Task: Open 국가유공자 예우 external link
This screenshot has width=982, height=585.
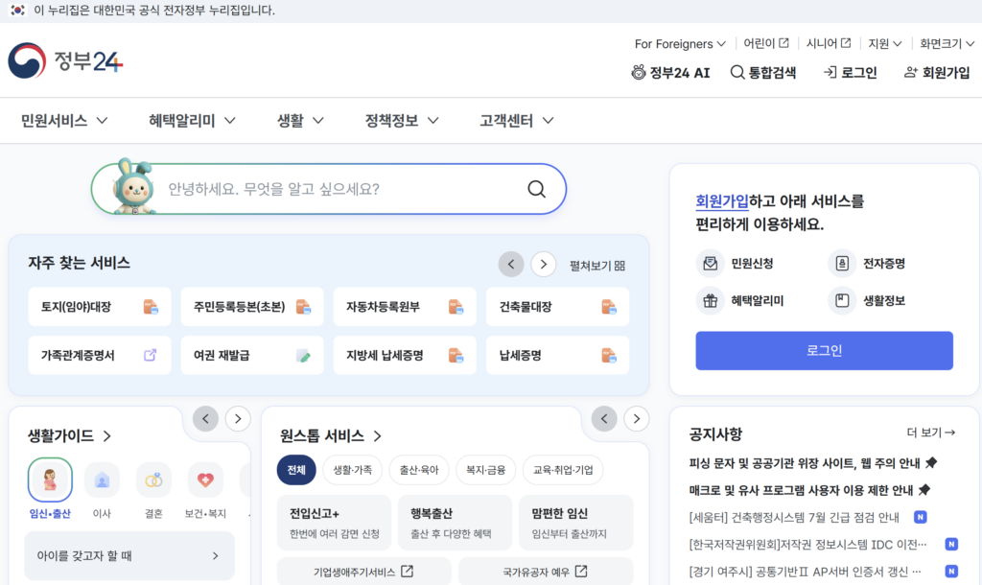Action: (x=546, y=572)
